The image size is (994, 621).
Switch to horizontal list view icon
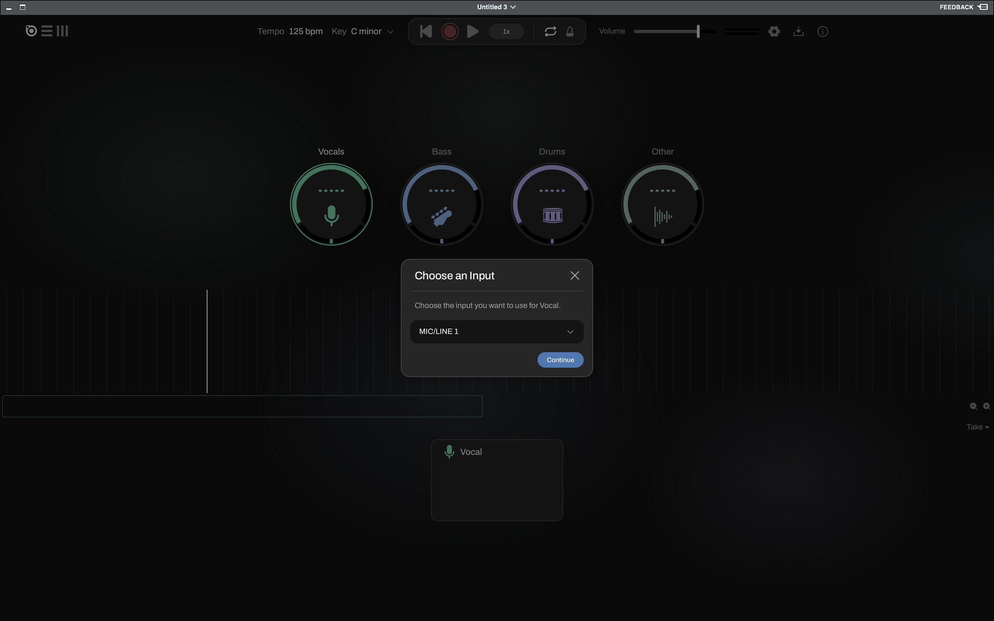coord(47,31)
